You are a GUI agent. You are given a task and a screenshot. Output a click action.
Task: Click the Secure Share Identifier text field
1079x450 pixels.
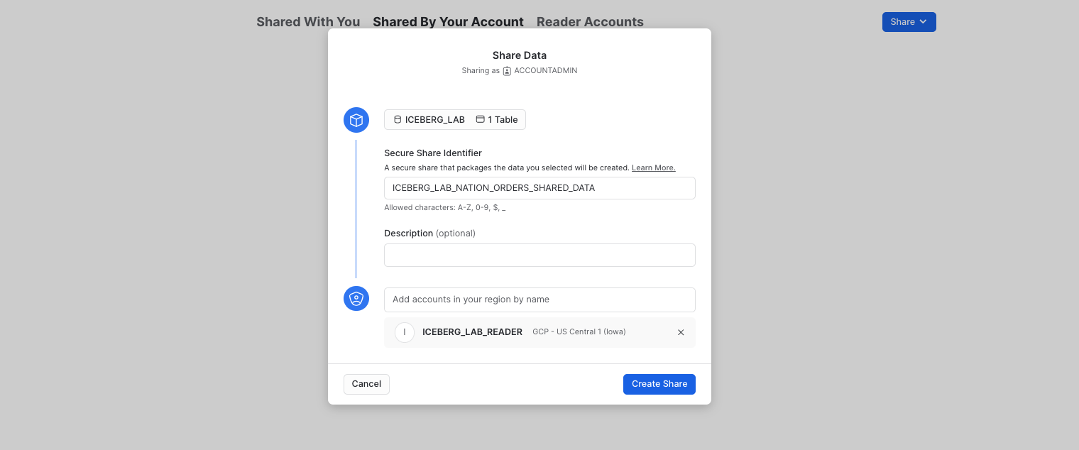pos(539,188)
